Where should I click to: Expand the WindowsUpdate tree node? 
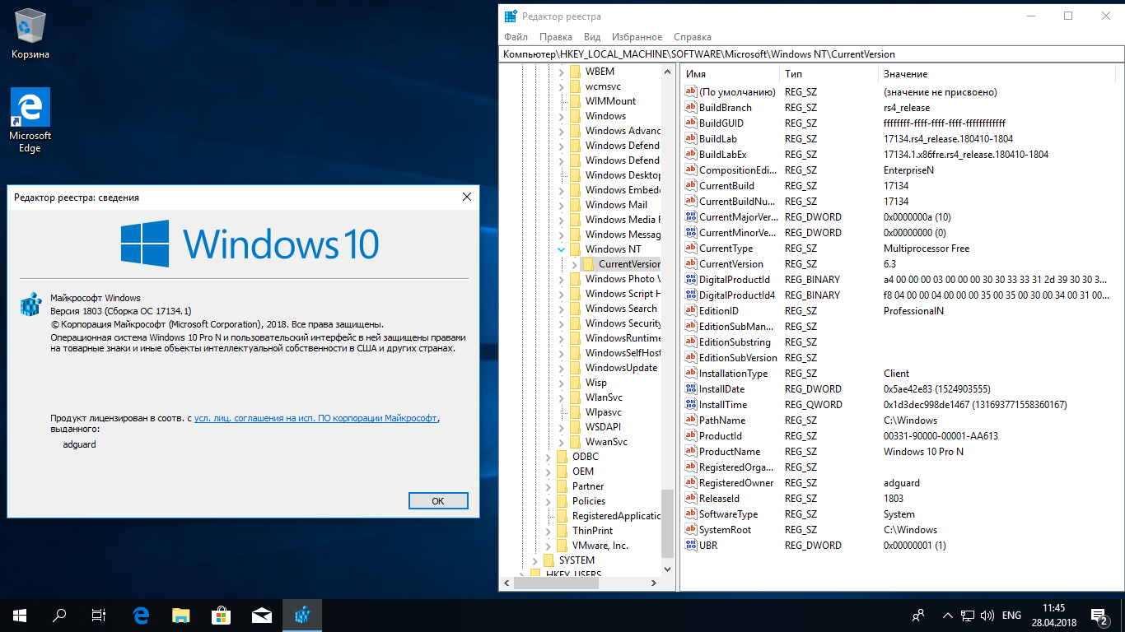(x=562, y=368)
